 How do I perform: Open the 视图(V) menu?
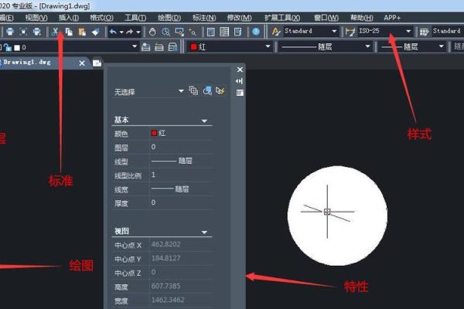point(36,18)
